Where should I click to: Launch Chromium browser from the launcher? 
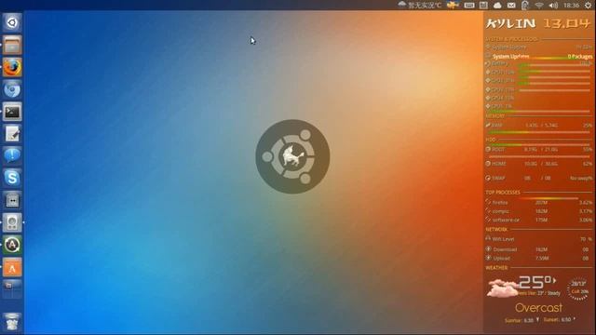point(12,89)
